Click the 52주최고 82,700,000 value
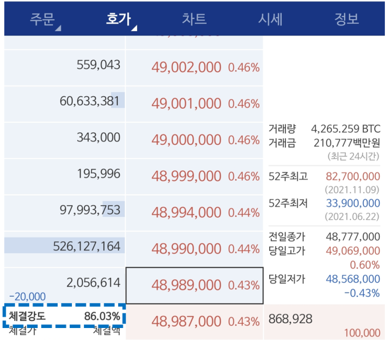The height and width of the screenshot is (340, 387). tap(353, 177)
